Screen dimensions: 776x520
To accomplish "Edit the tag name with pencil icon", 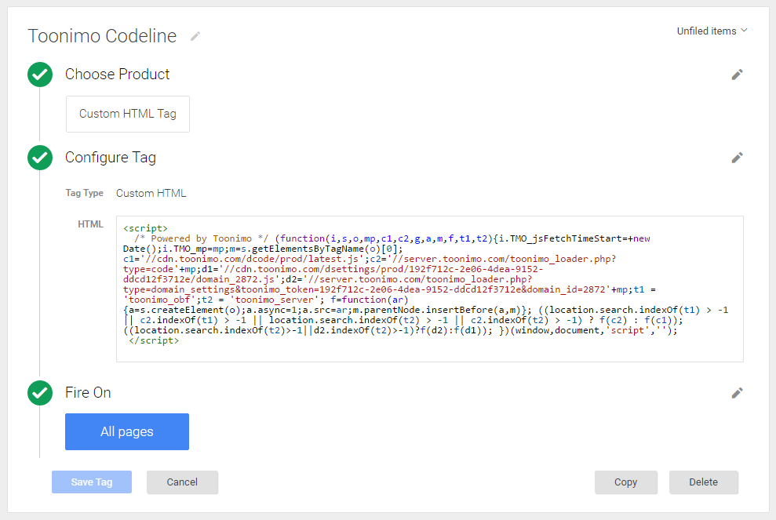I will click(195, 36).
